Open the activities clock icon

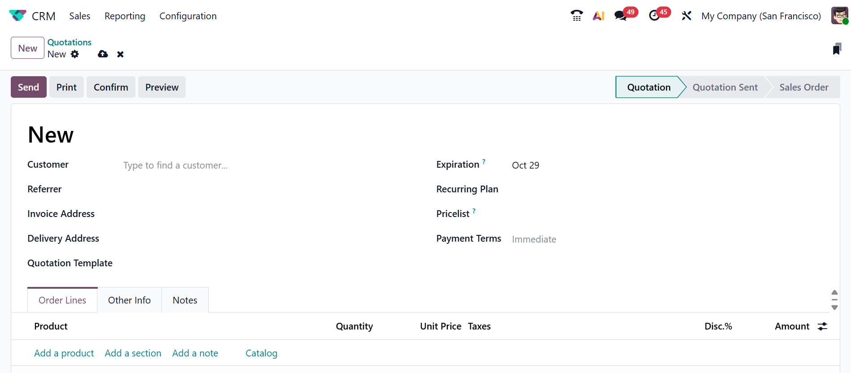[x=654, y=16]
